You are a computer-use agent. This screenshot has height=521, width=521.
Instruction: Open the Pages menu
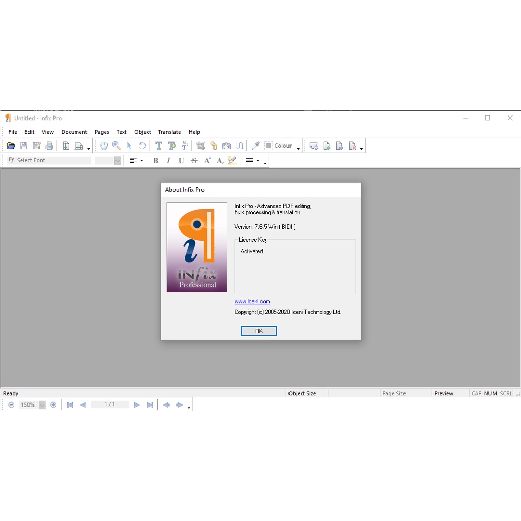click(102, 132)
